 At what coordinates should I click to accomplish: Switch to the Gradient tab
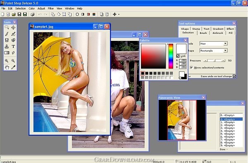click(218, 29)
